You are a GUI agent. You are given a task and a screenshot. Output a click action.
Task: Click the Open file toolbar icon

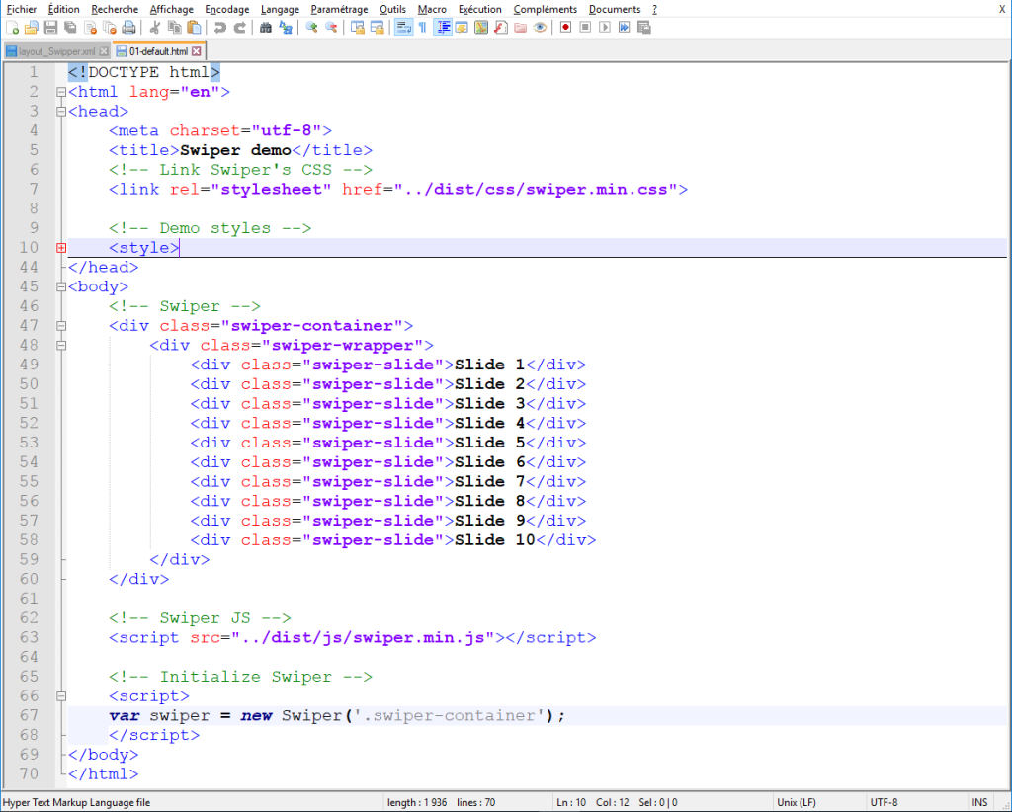(x=31, y=27)
